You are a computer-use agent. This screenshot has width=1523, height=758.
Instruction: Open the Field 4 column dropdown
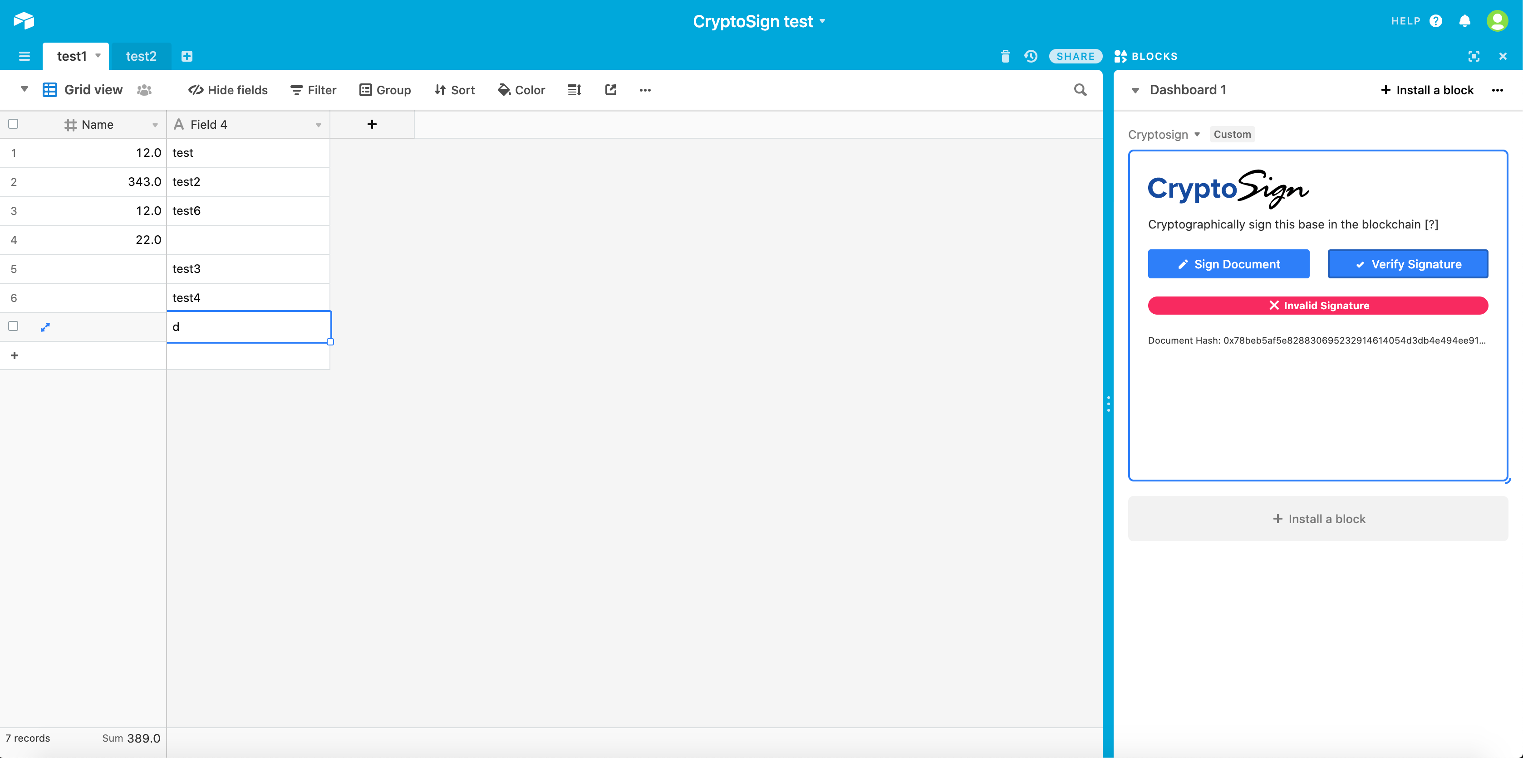pyautogui.click(x=318, y=125)
